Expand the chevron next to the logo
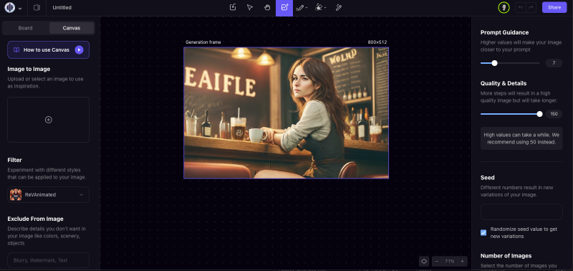 (20, 8)
